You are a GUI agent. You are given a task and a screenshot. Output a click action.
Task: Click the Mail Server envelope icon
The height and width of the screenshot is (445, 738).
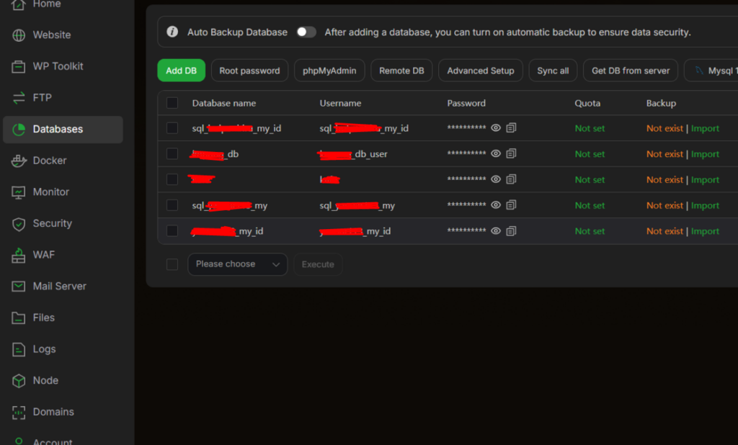(18, 286)
